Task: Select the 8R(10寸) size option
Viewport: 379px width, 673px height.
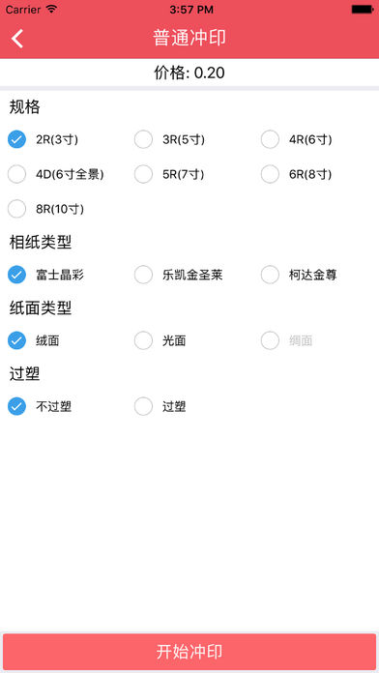Action: [x=46, y=209]
